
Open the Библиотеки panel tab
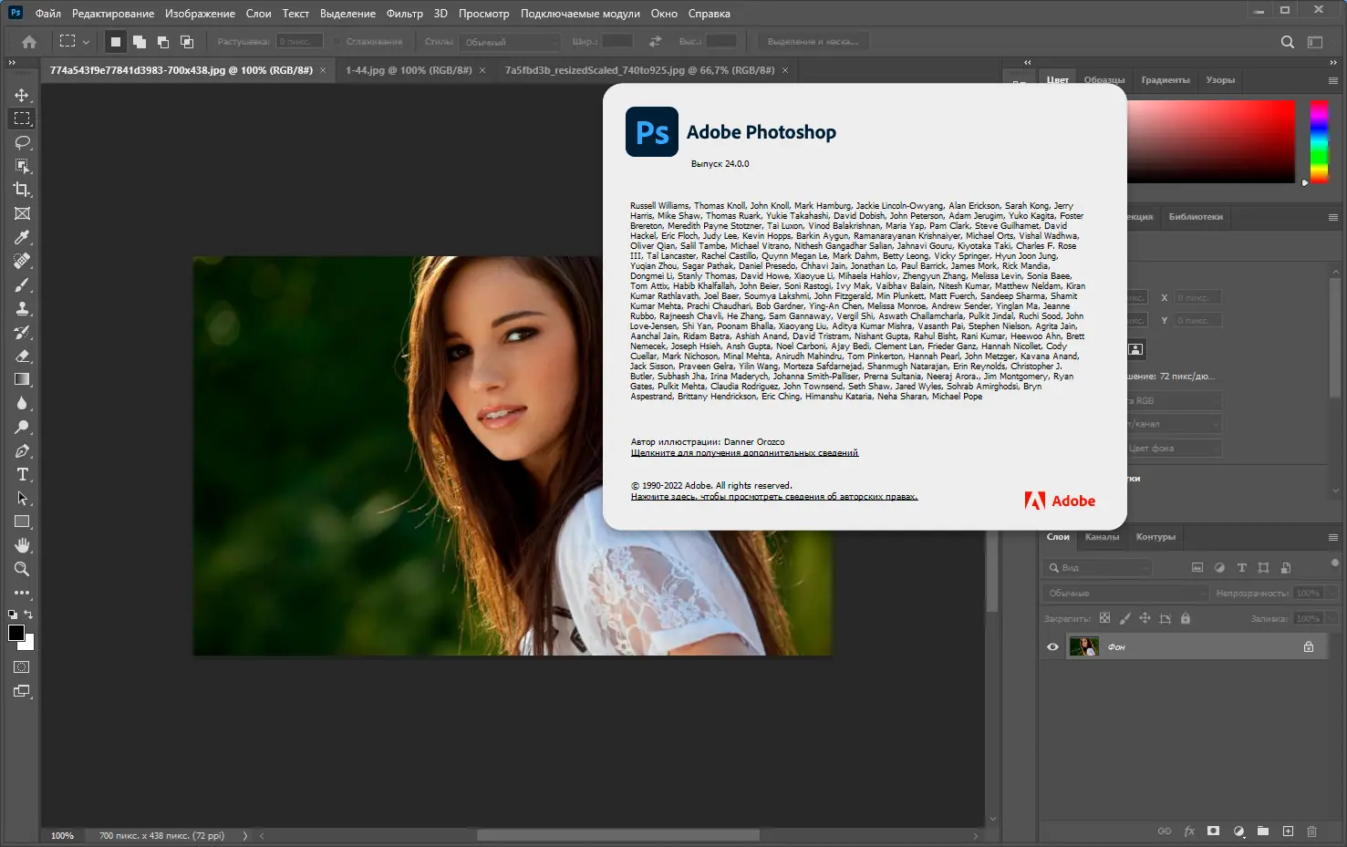point(1196,217)
